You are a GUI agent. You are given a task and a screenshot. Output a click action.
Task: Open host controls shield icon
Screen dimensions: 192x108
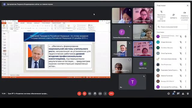(188, 94)
